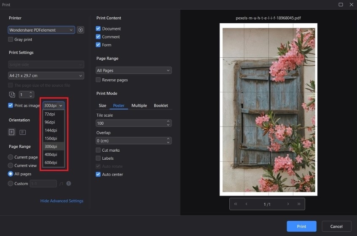Select portrait orientation icon
357x236 pixels.
pos(12,132)
